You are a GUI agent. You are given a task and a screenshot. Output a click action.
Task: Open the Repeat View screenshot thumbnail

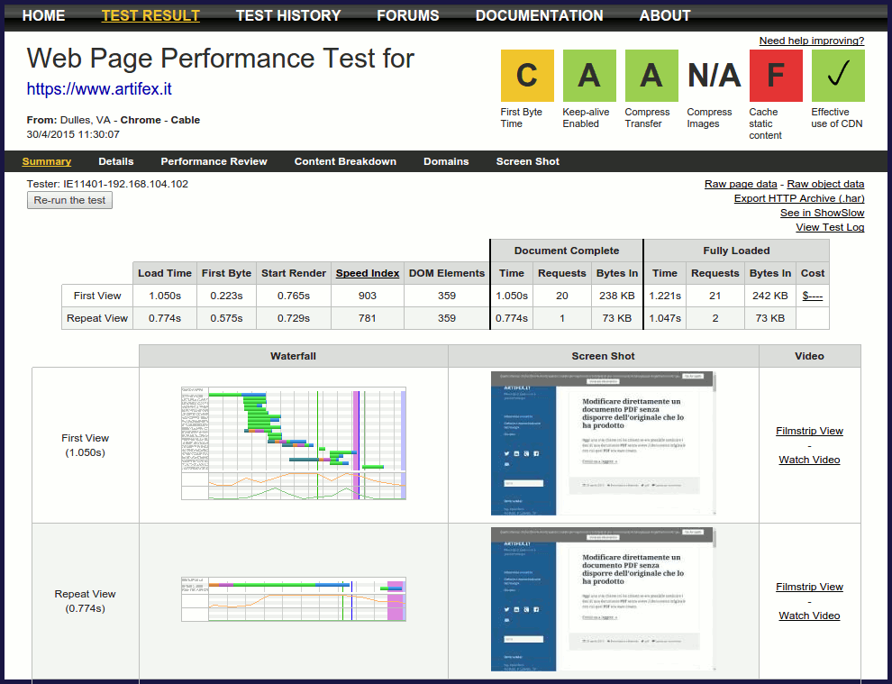(x=603, y=599)
